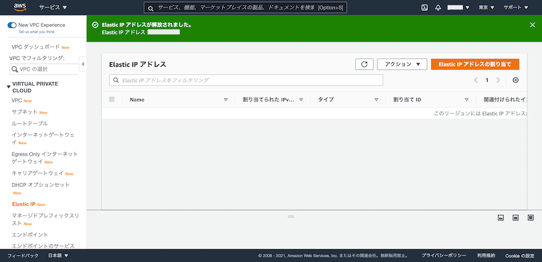Open the notifications bell

click(x=438, y=7)
